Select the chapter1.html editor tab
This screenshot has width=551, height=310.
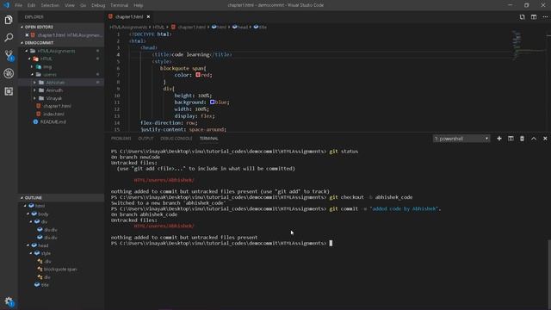[129, 16]
